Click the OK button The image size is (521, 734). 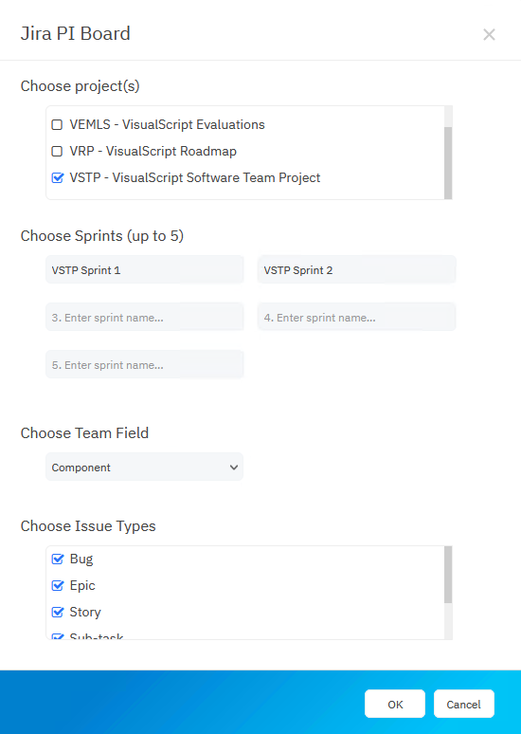395,704
